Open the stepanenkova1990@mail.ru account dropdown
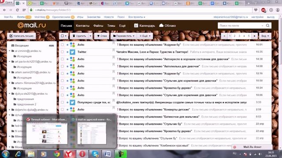 point(230,17)
